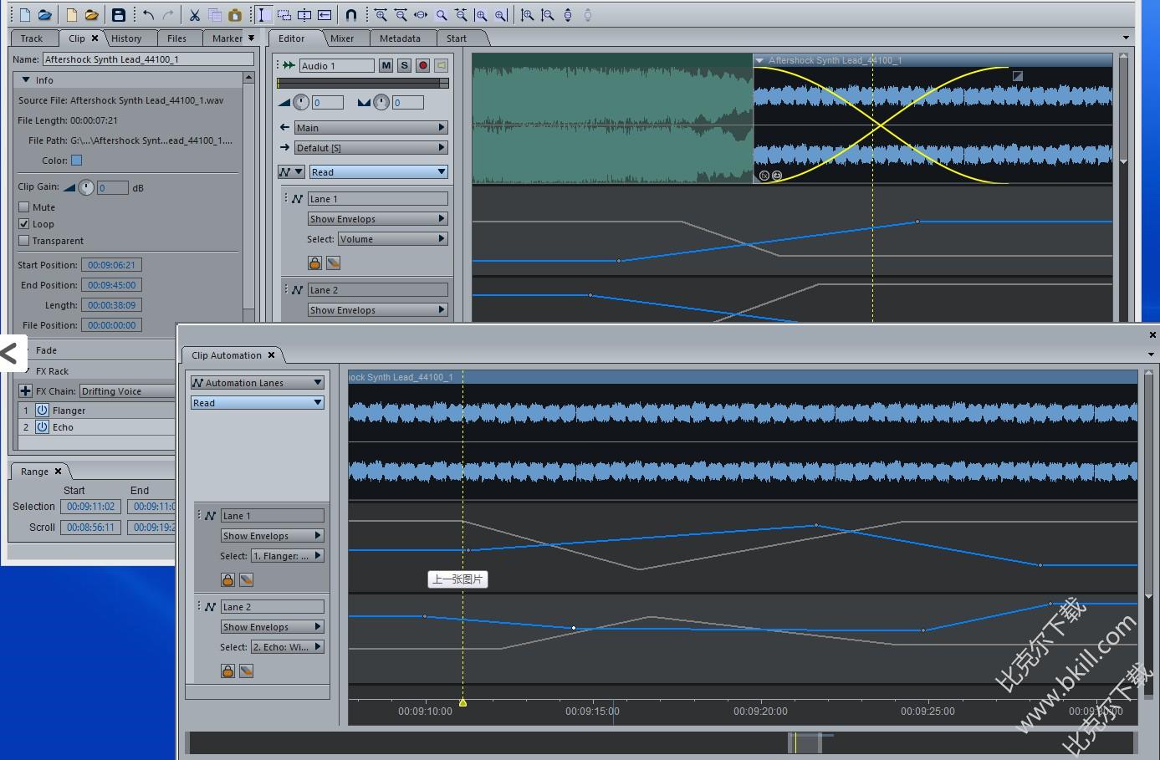
Task: Lock Lane 1 in Clip Automation
Action: pos(227,579)
